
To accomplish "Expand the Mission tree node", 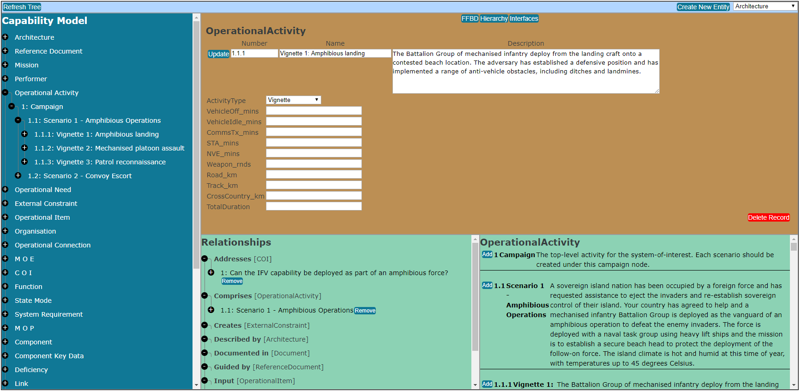I will pyautogui.click(x=5, y=65).
